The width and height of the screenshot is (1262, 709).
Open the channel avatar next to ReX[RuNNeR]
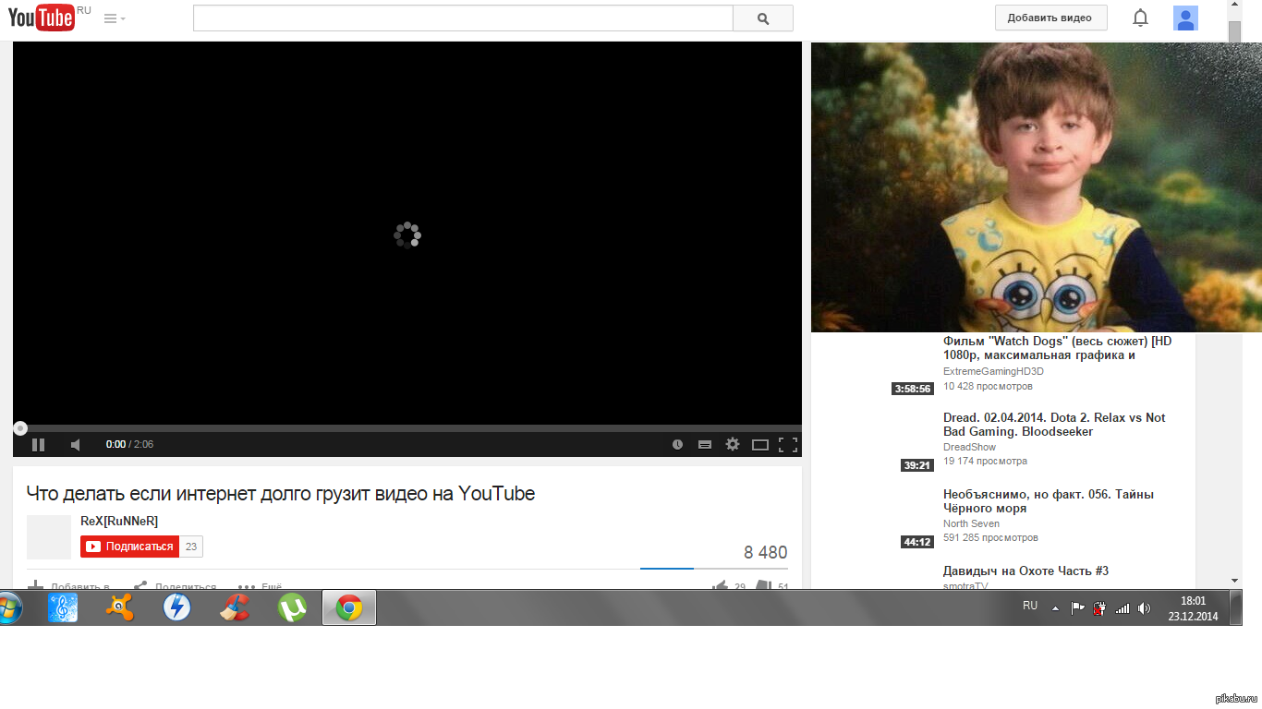(49, 537)
